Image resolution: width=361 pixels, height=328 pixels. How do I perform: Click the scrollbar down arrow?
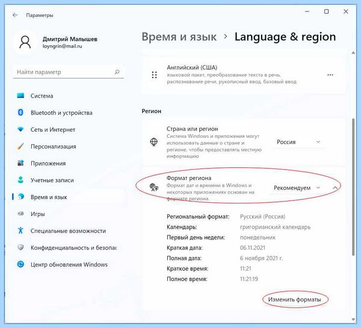click(353, 319)
